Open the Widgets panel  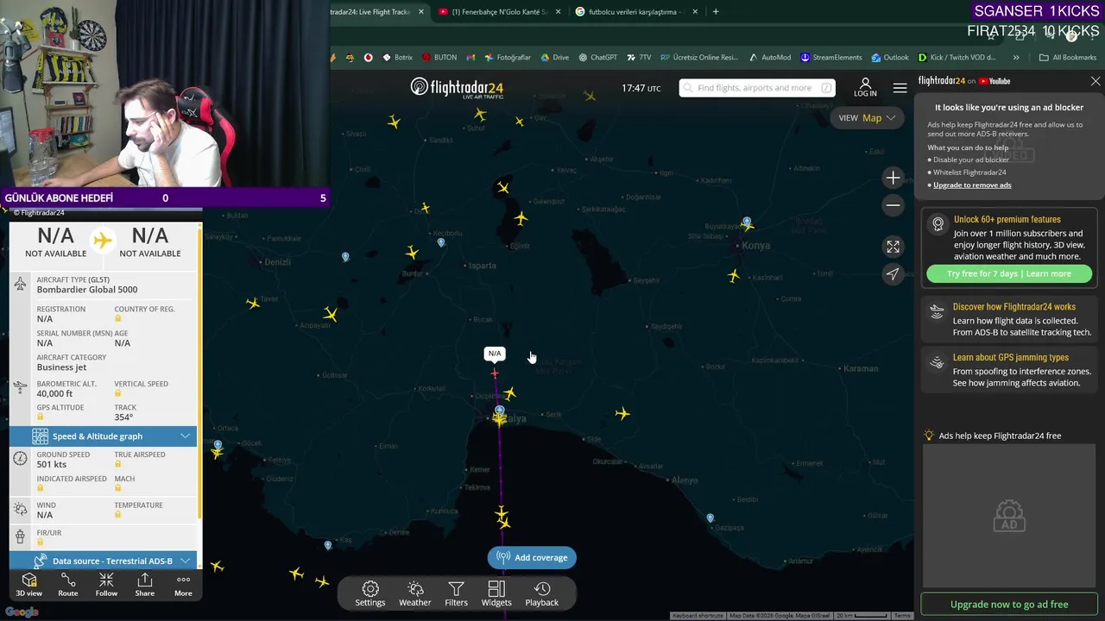click(x=496, y=594)
